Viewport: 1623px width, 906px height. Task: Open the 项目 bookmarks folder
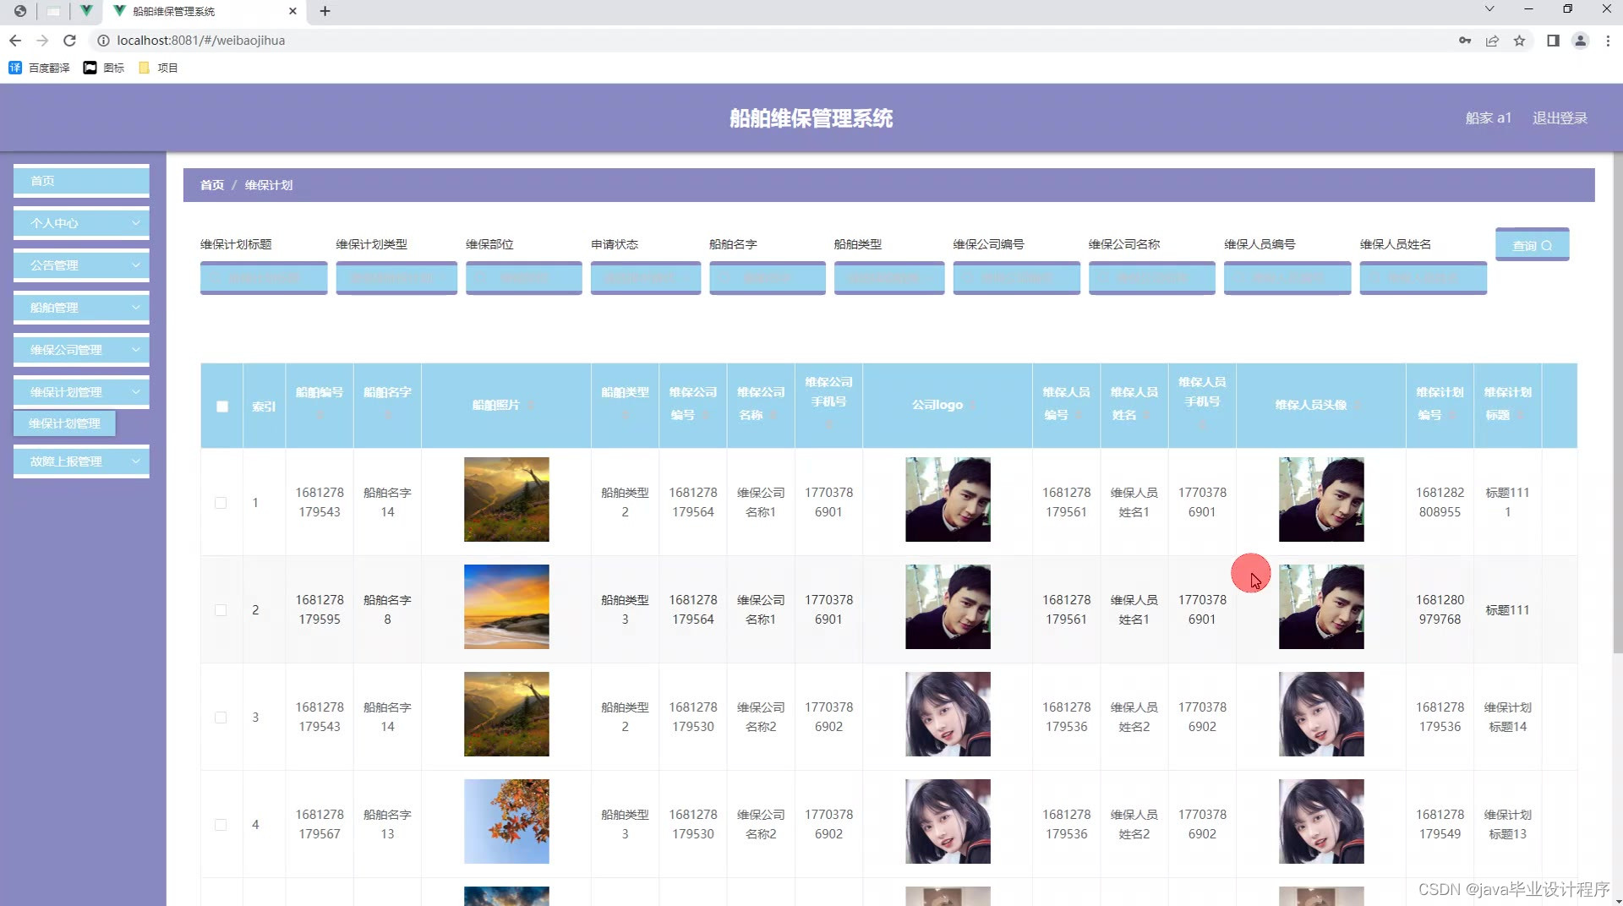point(158,68)
